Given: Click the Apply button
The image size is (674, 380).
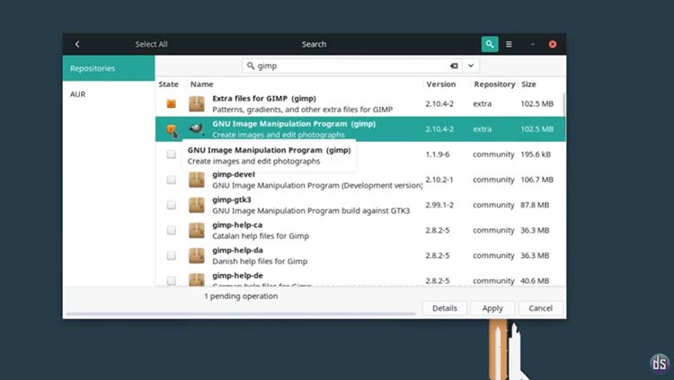Looking at the screenshot, I should tap(492, 308).
